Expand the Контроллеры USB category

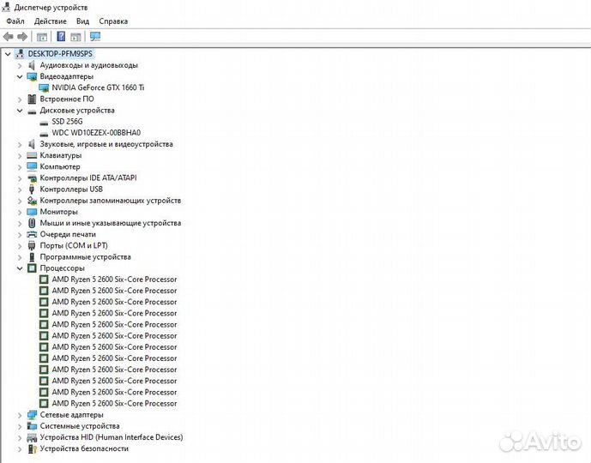coord(20,189)
